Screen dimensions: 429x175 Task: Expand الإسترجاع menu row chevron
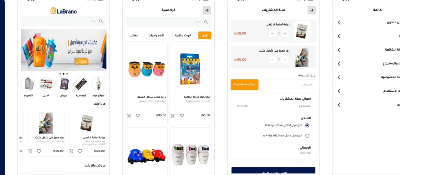pos(339,64)
